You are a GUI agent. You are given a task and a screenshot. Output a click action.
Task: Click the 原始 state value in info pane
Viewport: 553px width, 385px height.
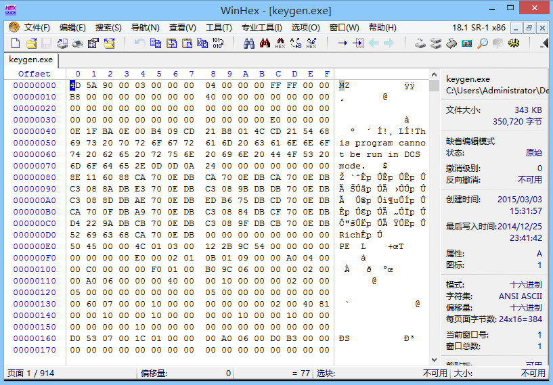[533, 153]
